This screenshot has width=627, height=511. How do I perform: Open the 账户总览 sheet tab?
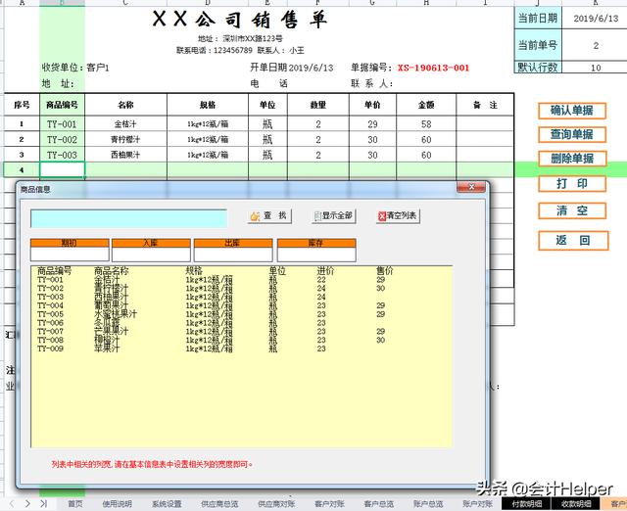[428, 504]
